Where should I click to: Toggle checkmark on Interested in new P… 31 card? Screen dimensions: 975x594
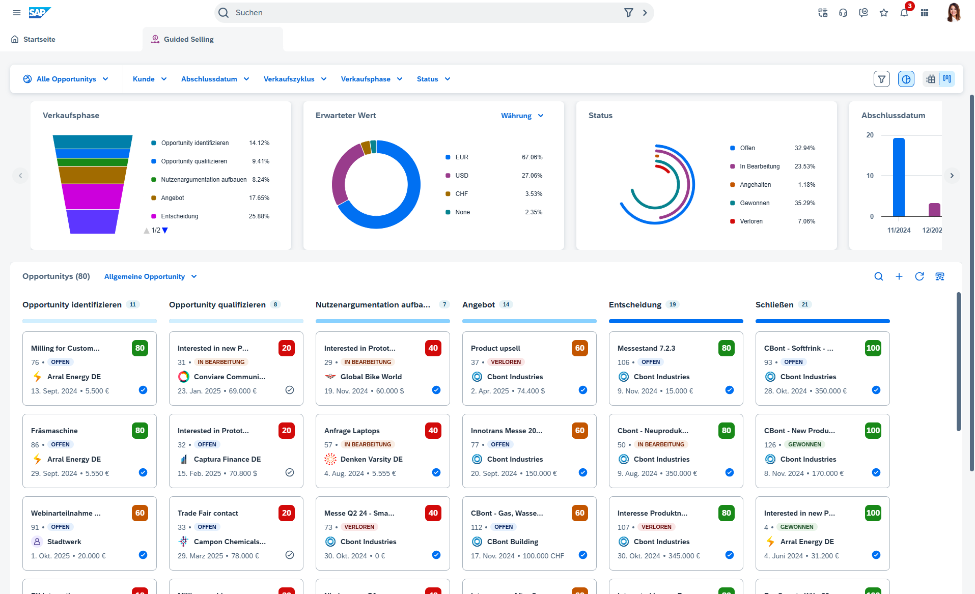coord(290,390)
